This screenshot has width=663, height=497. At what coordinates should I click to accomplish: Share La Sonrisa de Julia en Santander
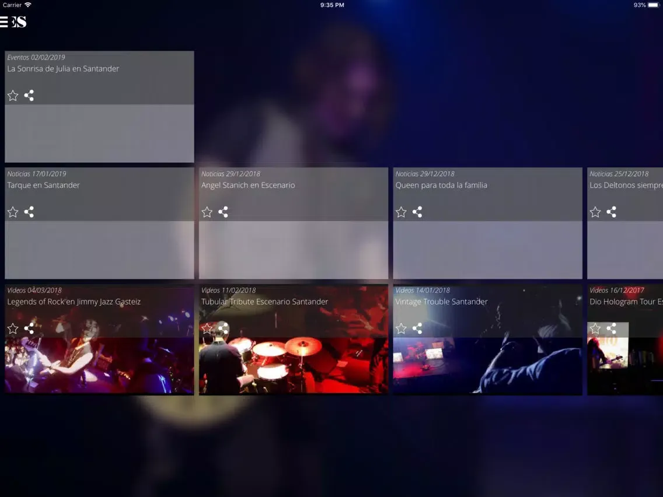pyautogui.click(x=29, y=96)
